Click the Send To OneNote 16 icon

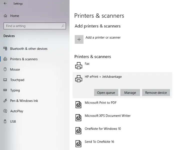pos(78,144)
